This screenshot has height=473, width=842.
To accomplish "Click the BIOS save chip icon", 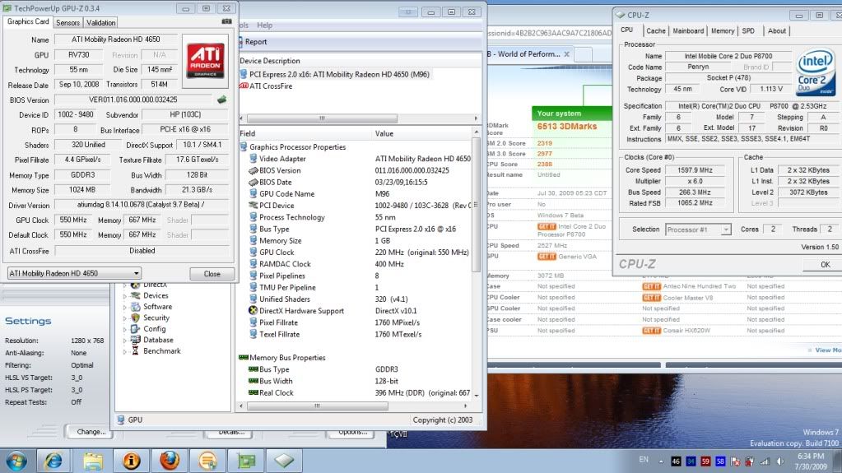I will pos(222,100).
